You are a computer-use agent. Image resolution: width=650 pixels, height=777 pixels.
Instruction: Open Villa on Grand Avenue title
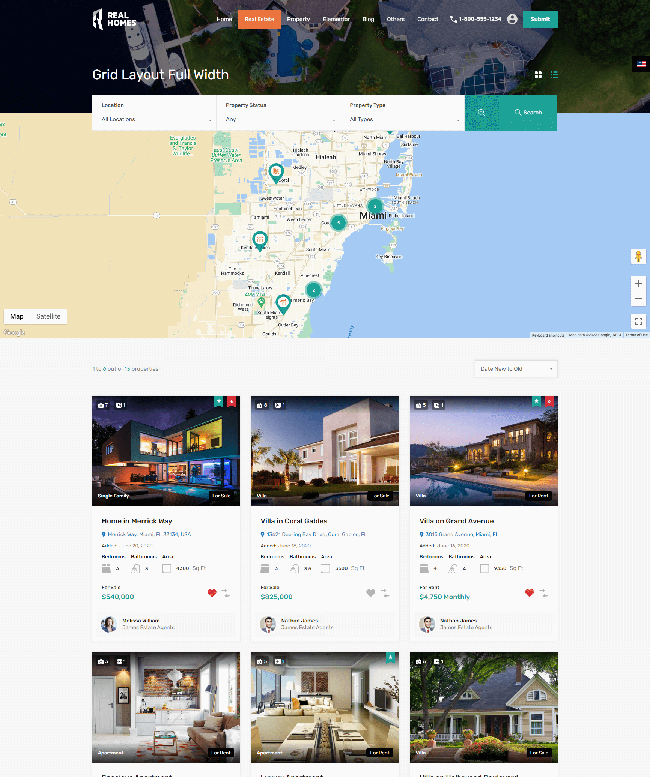click(456, 521)
